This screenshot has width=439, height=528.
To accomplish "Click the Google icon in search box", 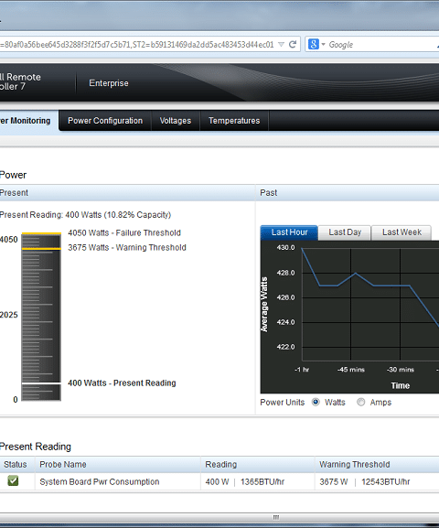I will [x=314, y=44].
